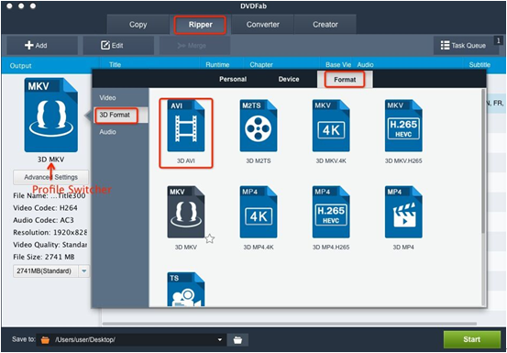Click the Audio column header
This screenshot has height=353, width=507.
(366, 65)
